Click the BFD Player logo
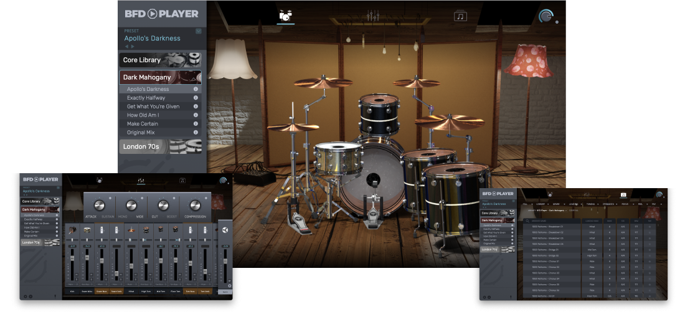Image resolution: width=685 pixels, height=314 pixels. coord(161,14)
